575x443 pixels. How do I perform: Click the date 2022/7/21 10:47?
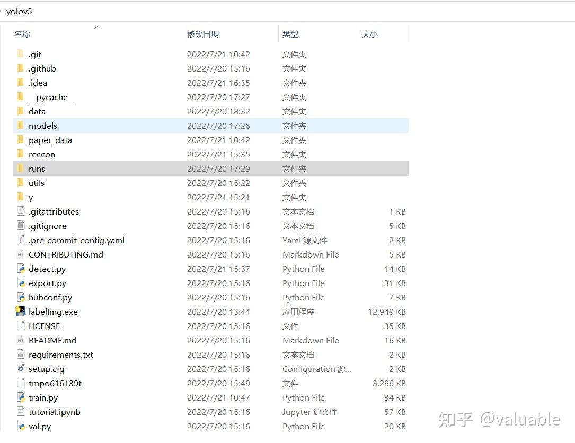coord(218,397)
